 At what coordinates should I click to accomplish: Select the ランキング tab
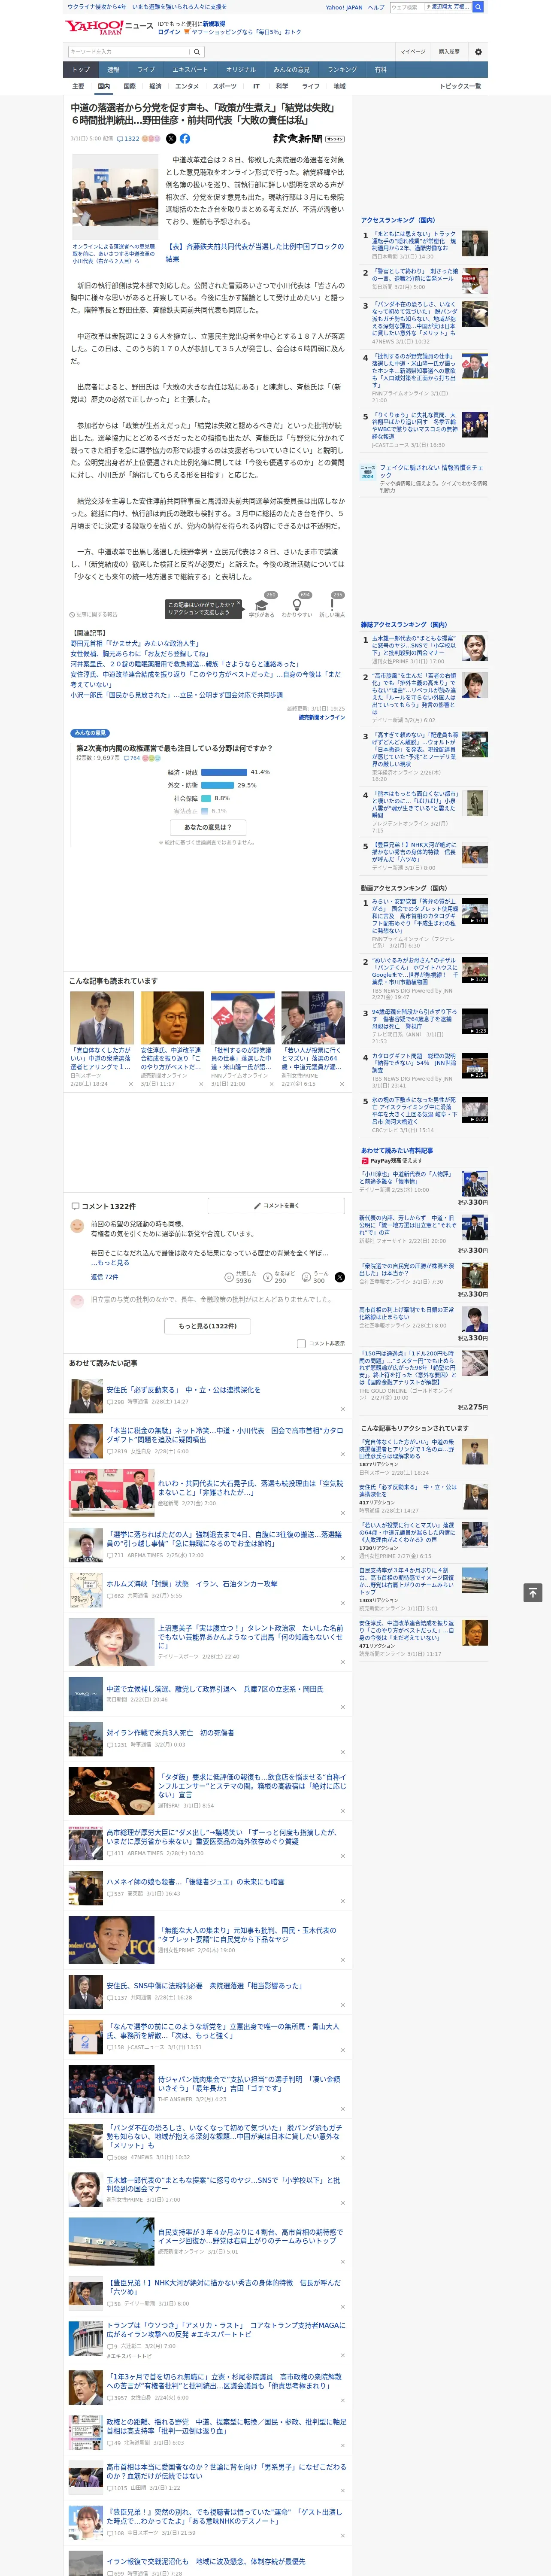click(x=342, y=70)
